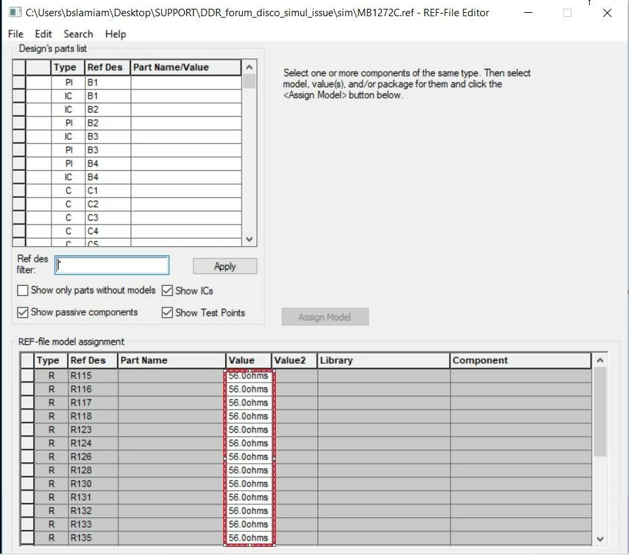Click Type column header in parts list

click(x=68, y=68)
